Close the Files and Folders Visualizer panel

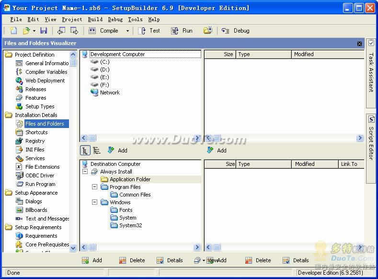359,44
